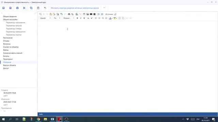Click the editor paste icon
This screenshot has height=122, width=218.
tap(51, 14)
